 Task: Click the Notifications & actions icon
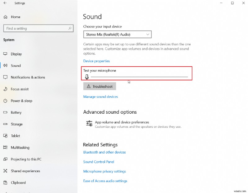tap(6, 77)
